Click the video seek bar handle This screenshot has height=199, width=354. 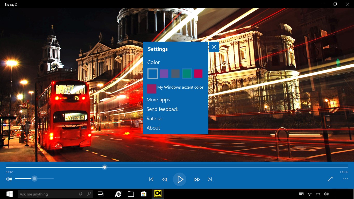[105, 167]
